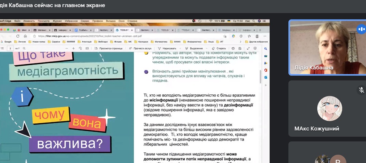
Task: Zoom out the PDF with minus icon
Action: click(67, 48)
